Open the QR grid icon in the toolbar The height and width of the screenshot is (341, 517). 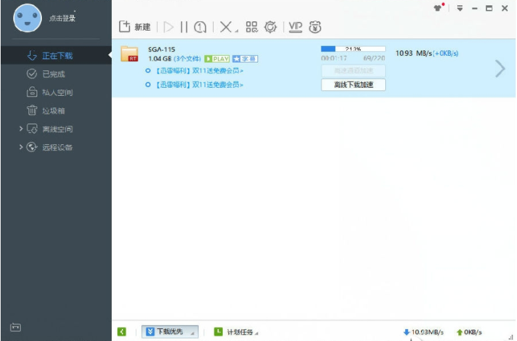(x=252, y=27)
